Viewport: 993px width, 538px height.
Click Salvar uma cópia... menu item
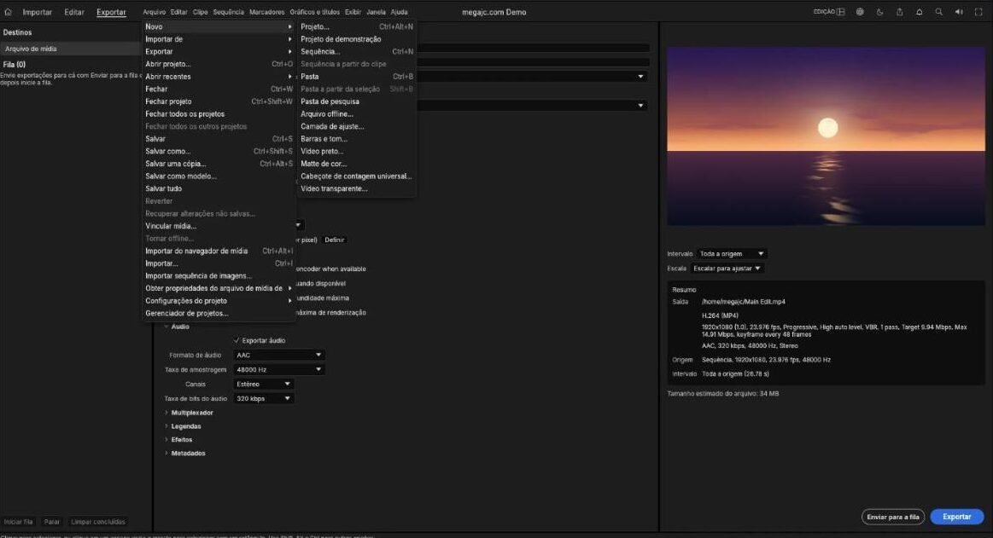coord(219,164)
